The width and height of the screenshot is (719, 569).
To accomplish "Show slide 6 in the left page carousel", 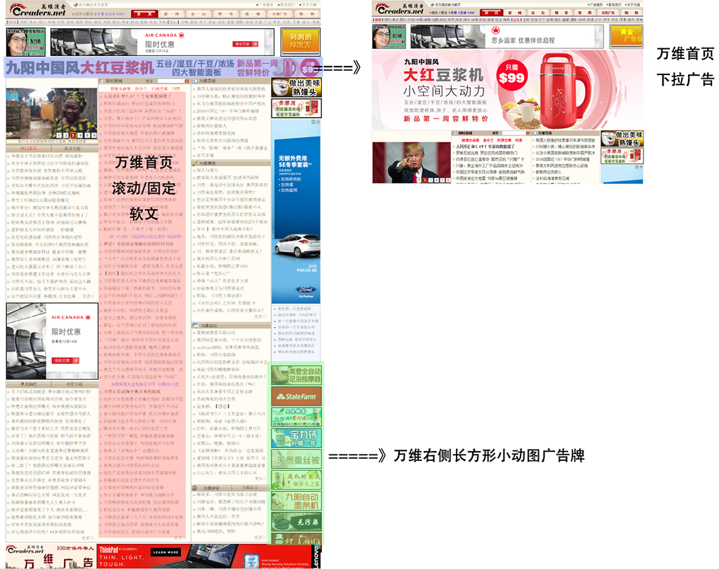I will 94,135.
